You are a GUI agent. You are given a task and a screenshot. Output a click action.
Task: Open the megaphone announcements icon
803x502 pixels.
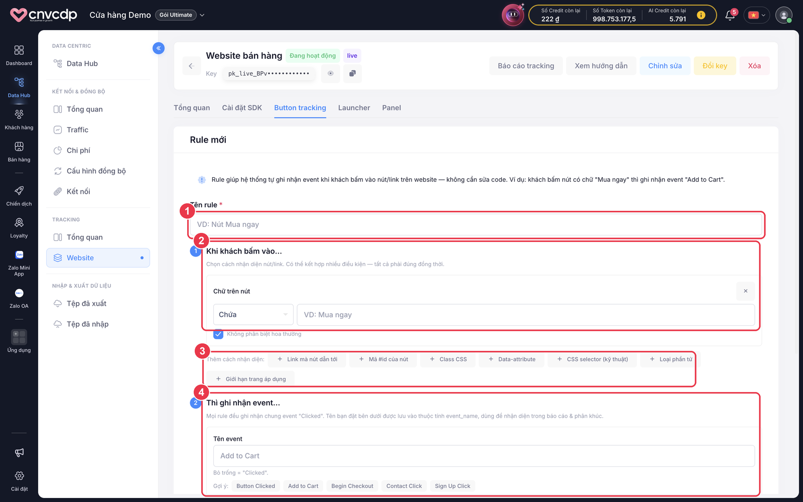click(x=19, y=453)
